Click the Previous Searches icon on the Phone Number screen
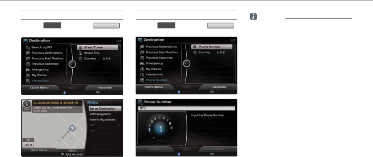Screen dimensions: 373x157 [142, 58]
